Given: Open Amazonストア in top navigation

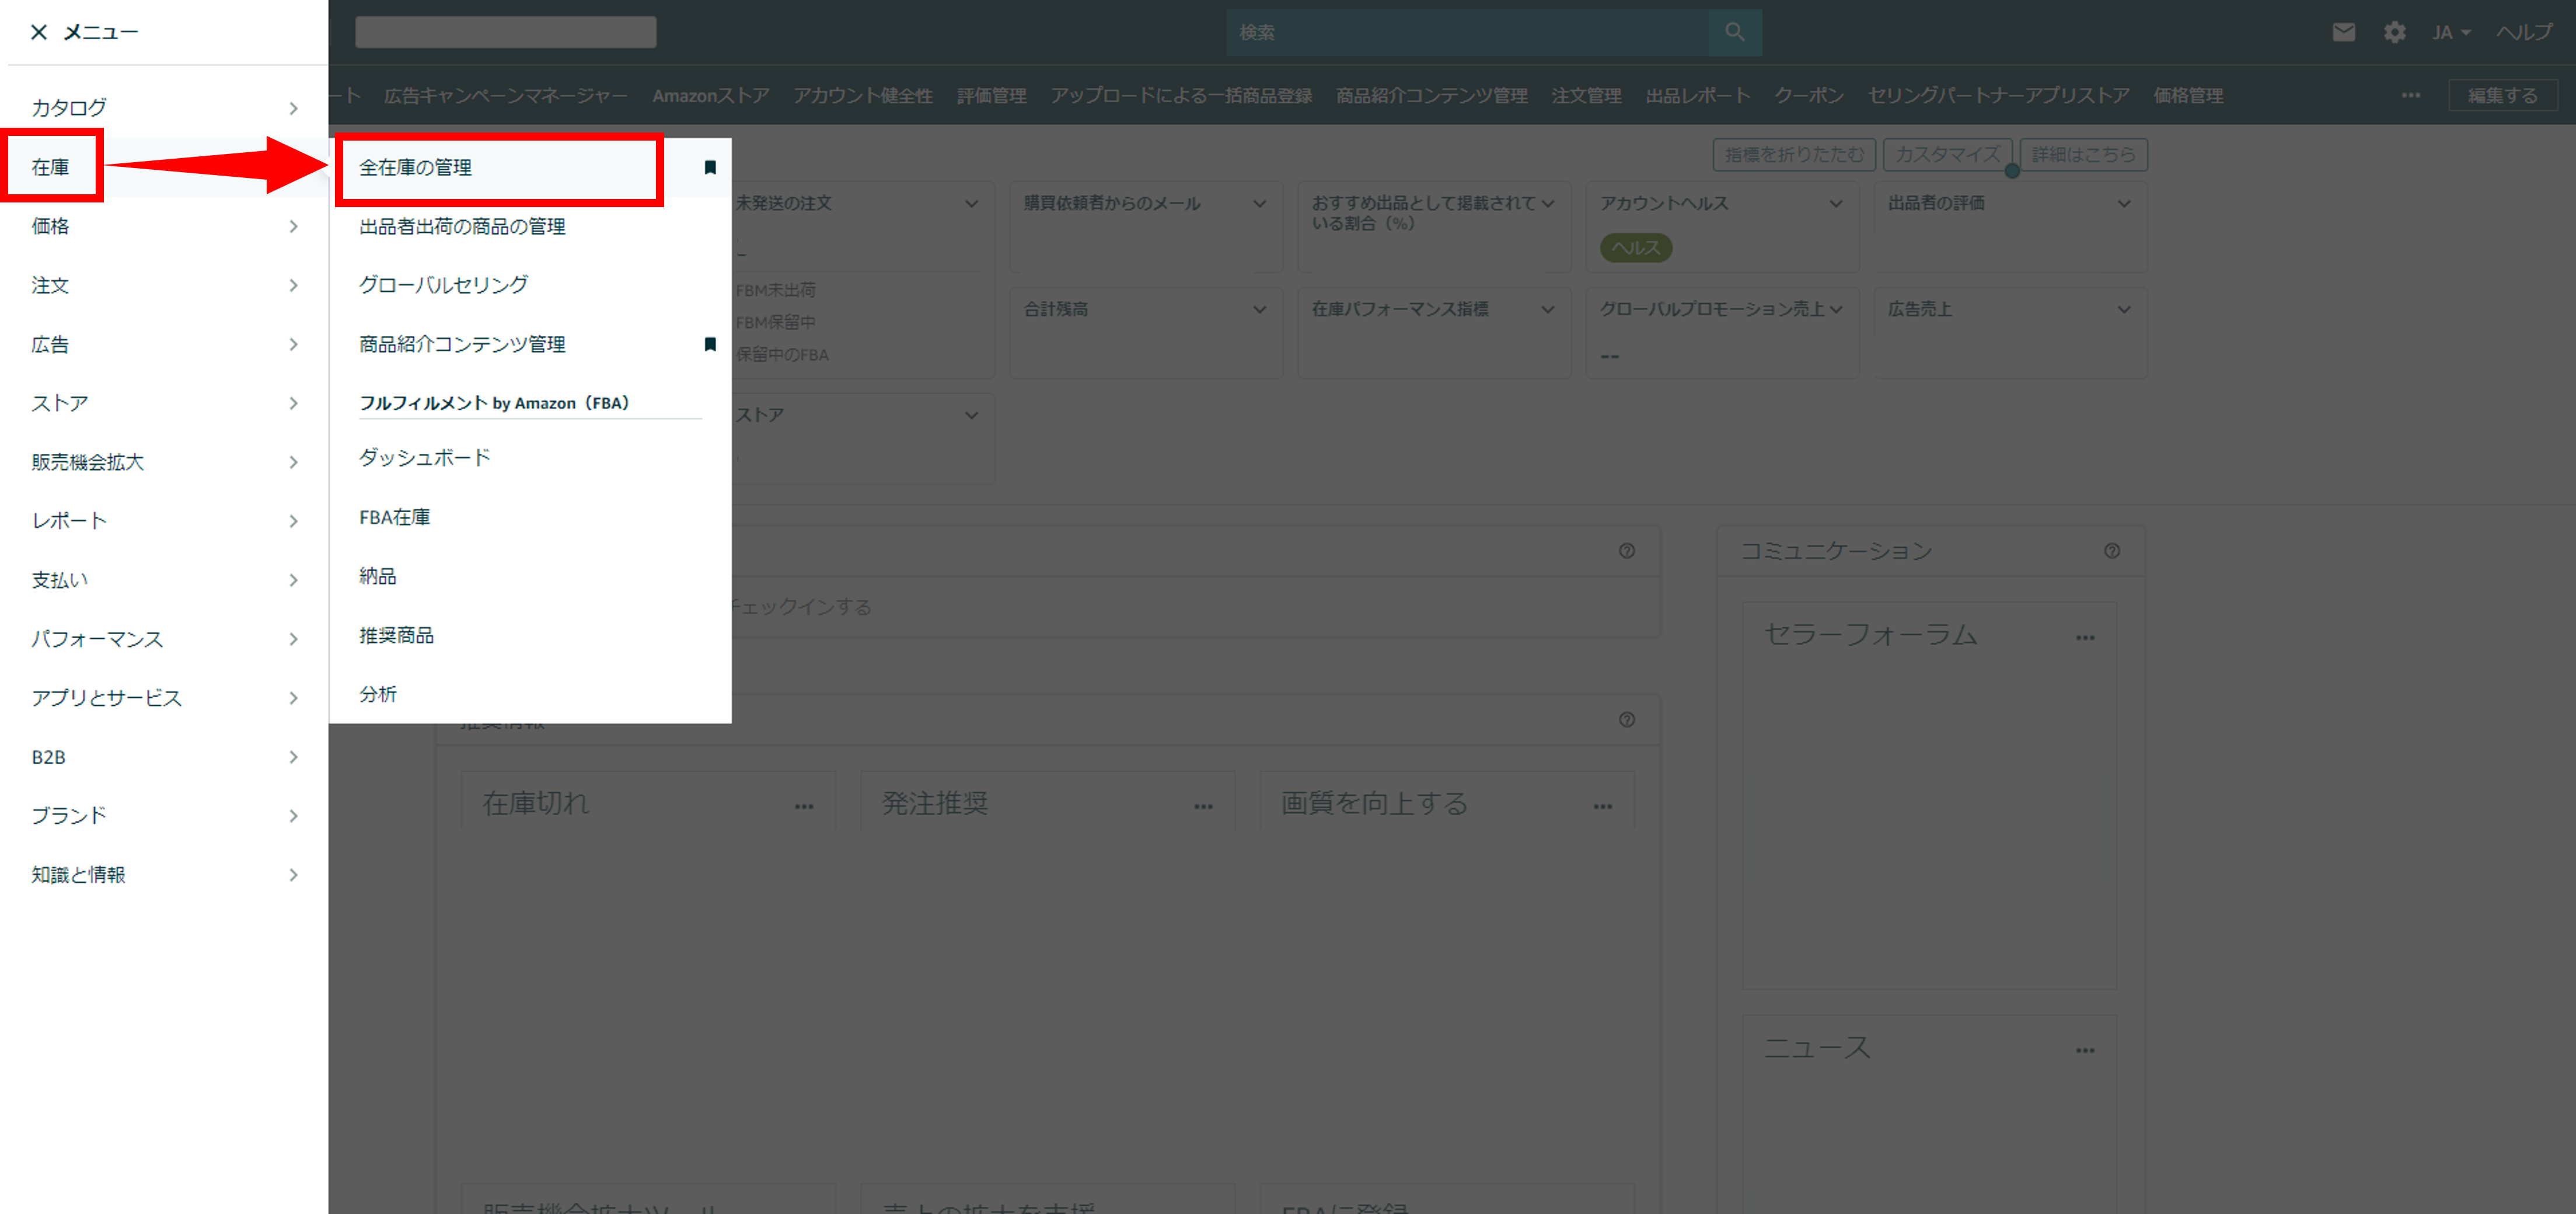Looking at the screenshot, I should pos(711,95).
